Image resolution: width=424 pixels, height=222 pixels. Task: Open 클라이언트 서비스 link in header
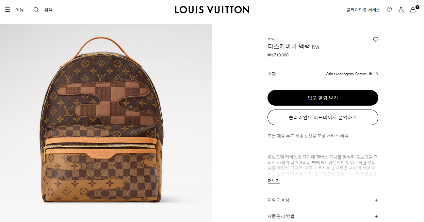[x=363, y=10]
